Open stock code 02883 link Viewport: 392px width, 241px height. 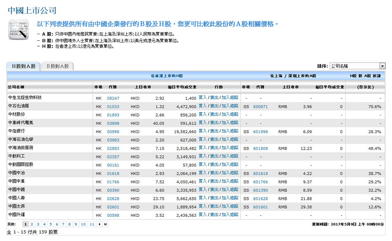[x=113, y=148]
